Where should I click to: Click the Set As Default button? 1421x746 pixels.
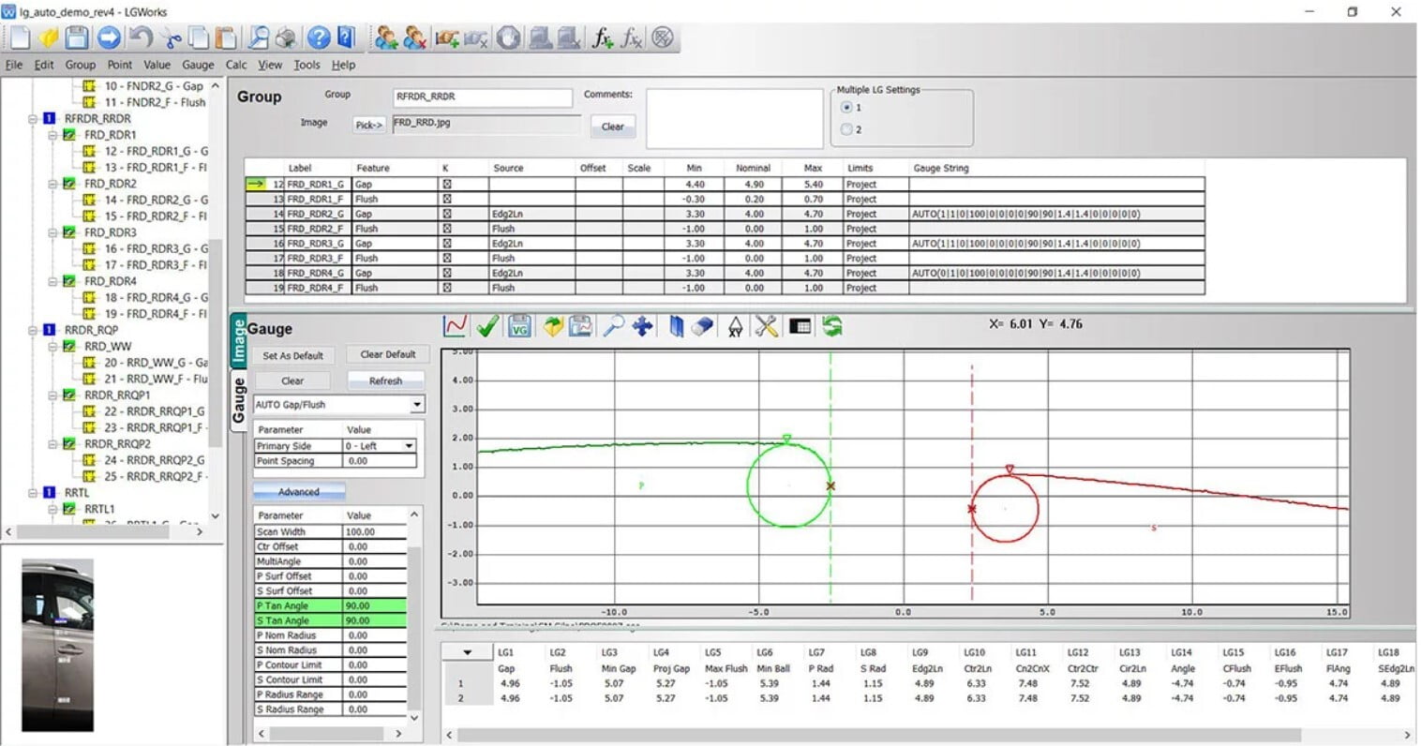pos(292,355)
